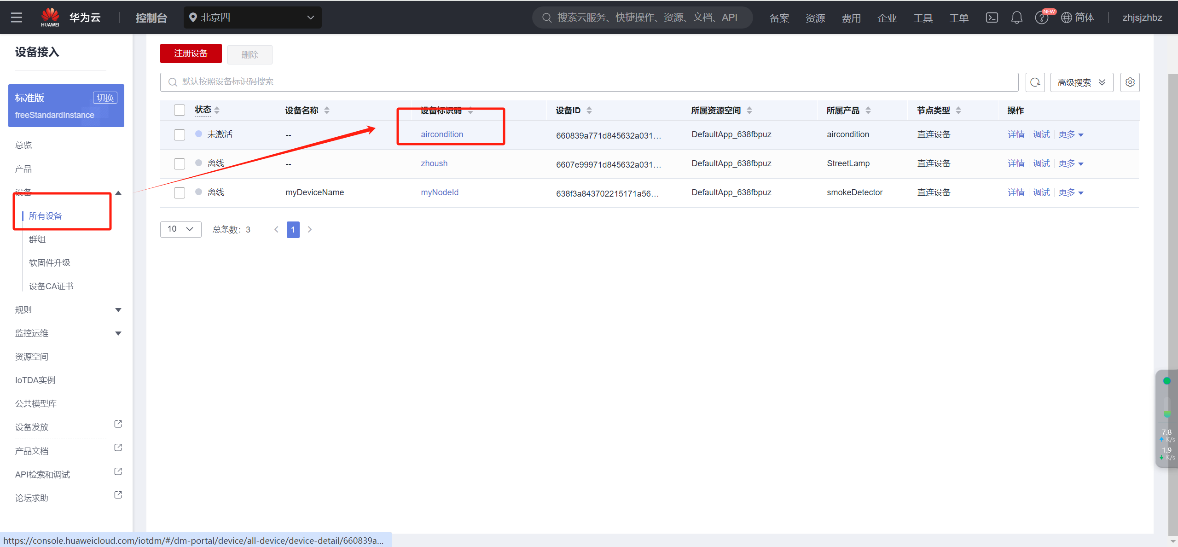
Task: Open the 北京四 region dropdown
Action: (x=252, y=17)
